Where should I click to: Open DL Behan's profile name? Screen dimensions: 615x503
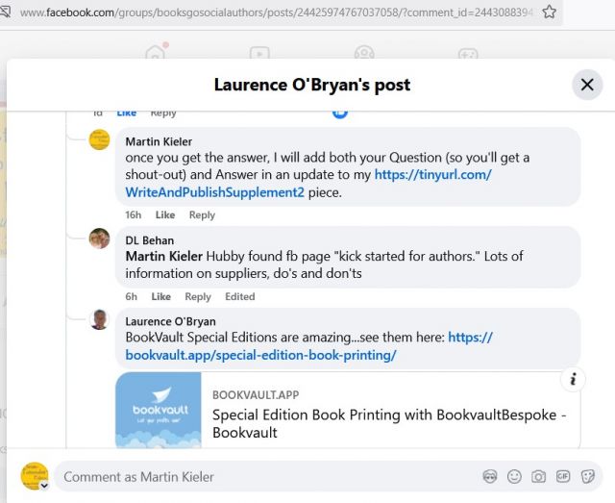[150, 240]
